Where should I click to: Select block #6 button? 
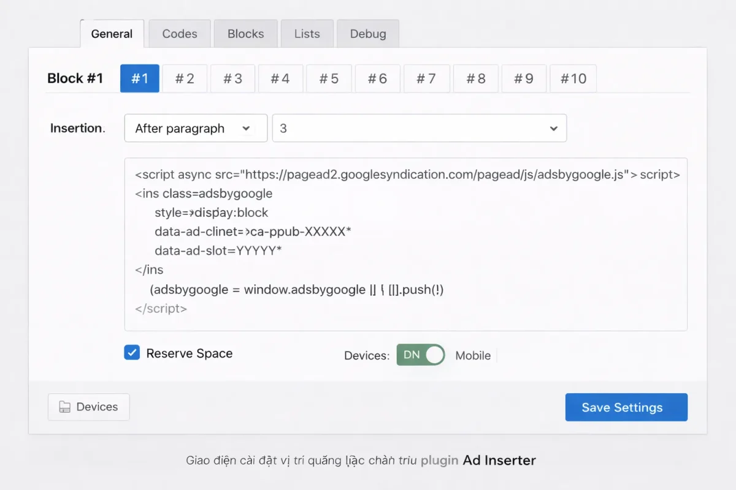(377, 78)
